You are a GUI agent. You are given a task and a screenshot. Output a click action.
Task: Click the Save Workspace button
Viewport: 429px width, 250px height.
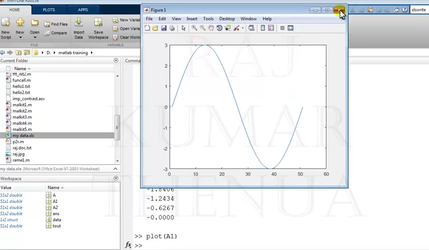click(x=98, y=28)
